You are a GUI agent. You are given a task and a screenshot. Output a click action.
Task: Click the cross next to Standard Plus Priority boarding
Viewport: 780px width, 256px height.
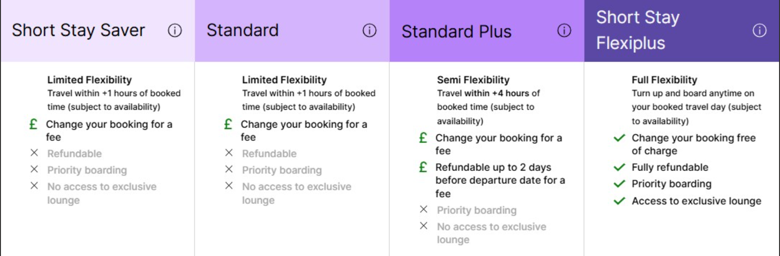click(423, 209)
